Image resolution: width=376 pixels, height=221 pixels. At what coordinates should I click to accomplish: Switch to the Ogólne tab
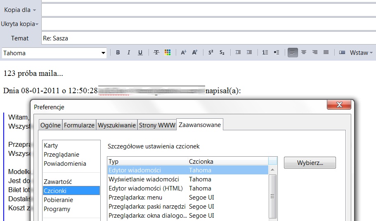(50, 125)
